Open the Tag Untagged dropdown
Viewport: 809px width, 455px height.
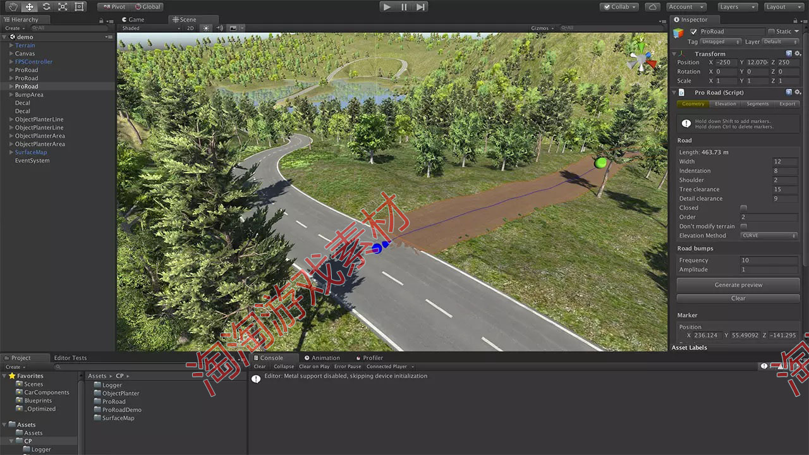pos(721,42)
